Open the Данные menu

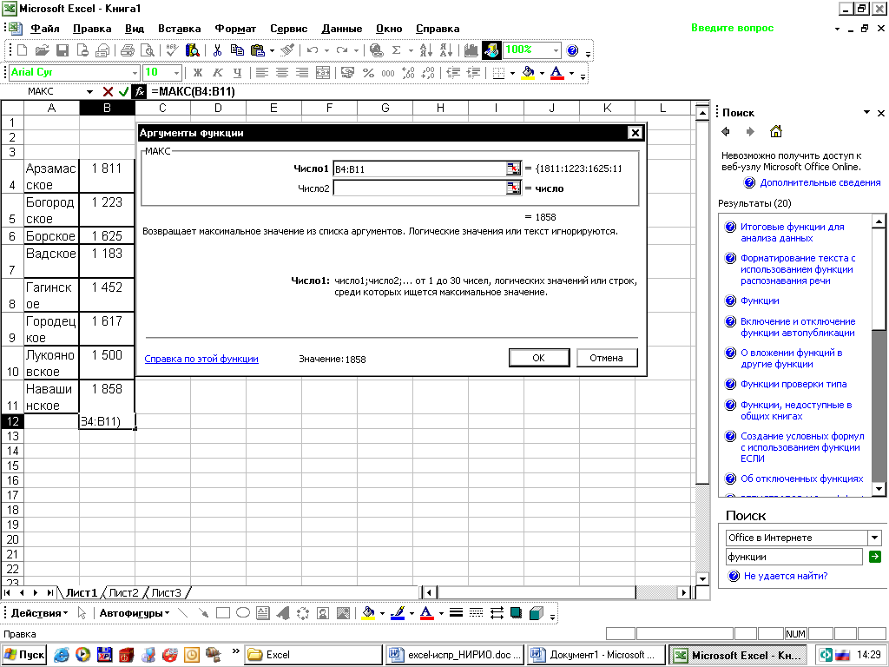point(342,29)
